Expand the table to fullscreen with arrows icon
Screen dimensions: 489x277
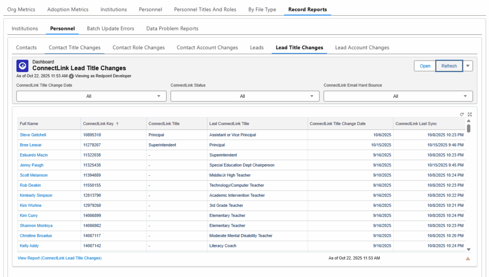(x=469, y=114)
